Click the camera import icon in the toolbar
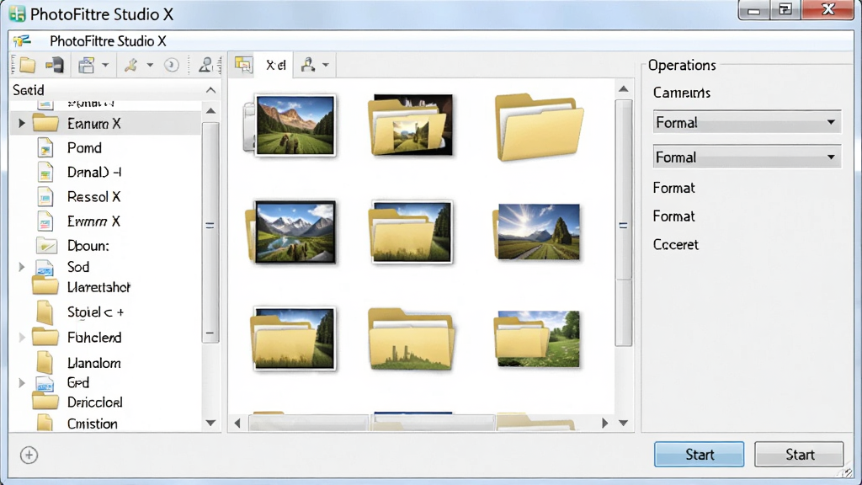Viewport: 862px width, 485px height. (x=55, y=65)
